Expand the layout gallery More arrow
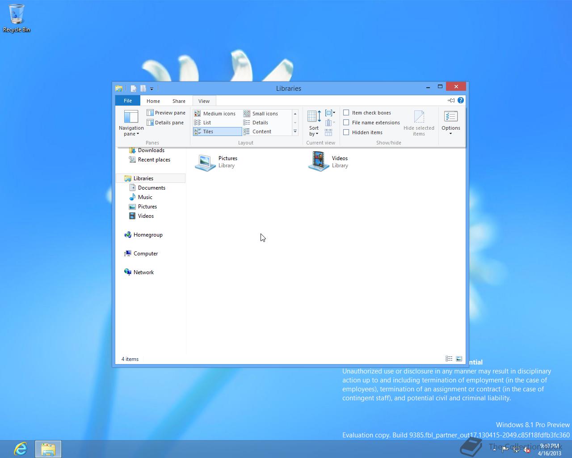This screenshot has height=458, width=572. [295, 131]
